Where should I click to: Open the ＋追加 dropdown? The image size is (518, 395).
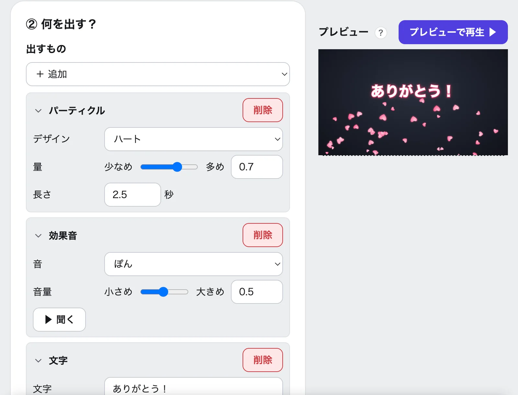(158, 74)
